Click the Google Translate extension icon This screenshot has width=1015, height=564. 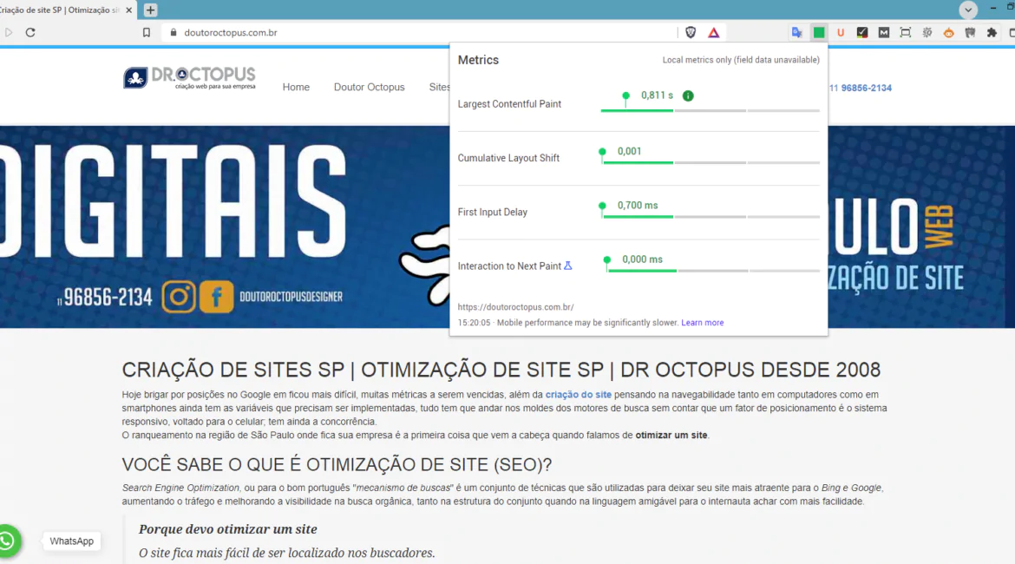(x=797, y=32)
